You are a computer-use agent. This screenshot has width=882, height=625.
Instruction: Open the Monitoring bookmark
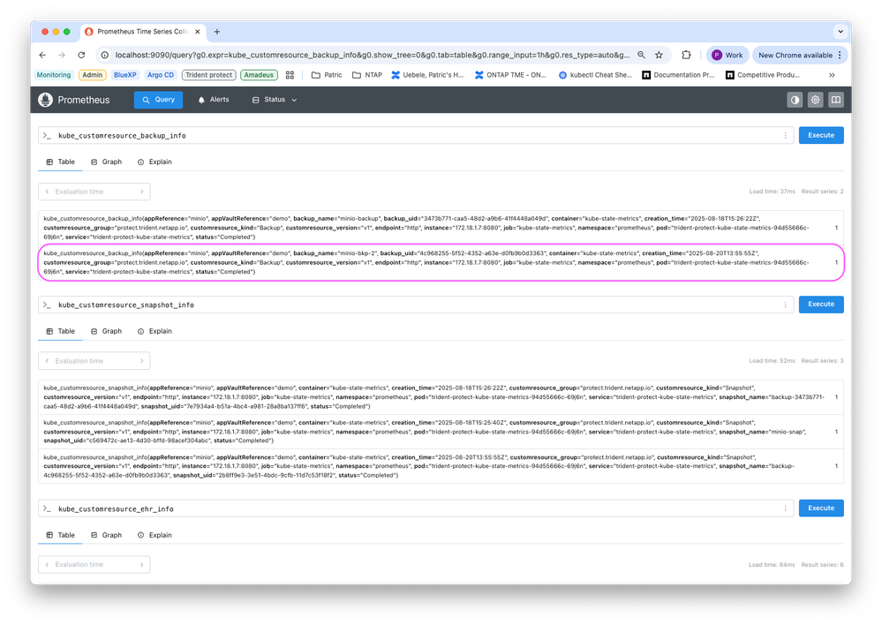tap(54, 75)
